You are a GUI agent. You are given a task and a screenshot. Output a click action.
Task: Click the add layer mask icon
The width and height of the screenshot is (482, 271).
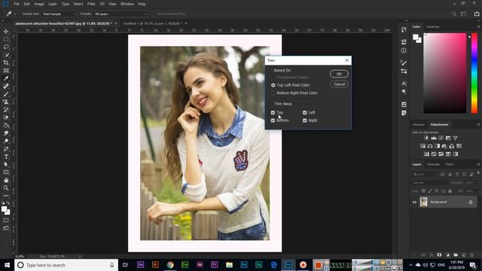pos(439,255)
